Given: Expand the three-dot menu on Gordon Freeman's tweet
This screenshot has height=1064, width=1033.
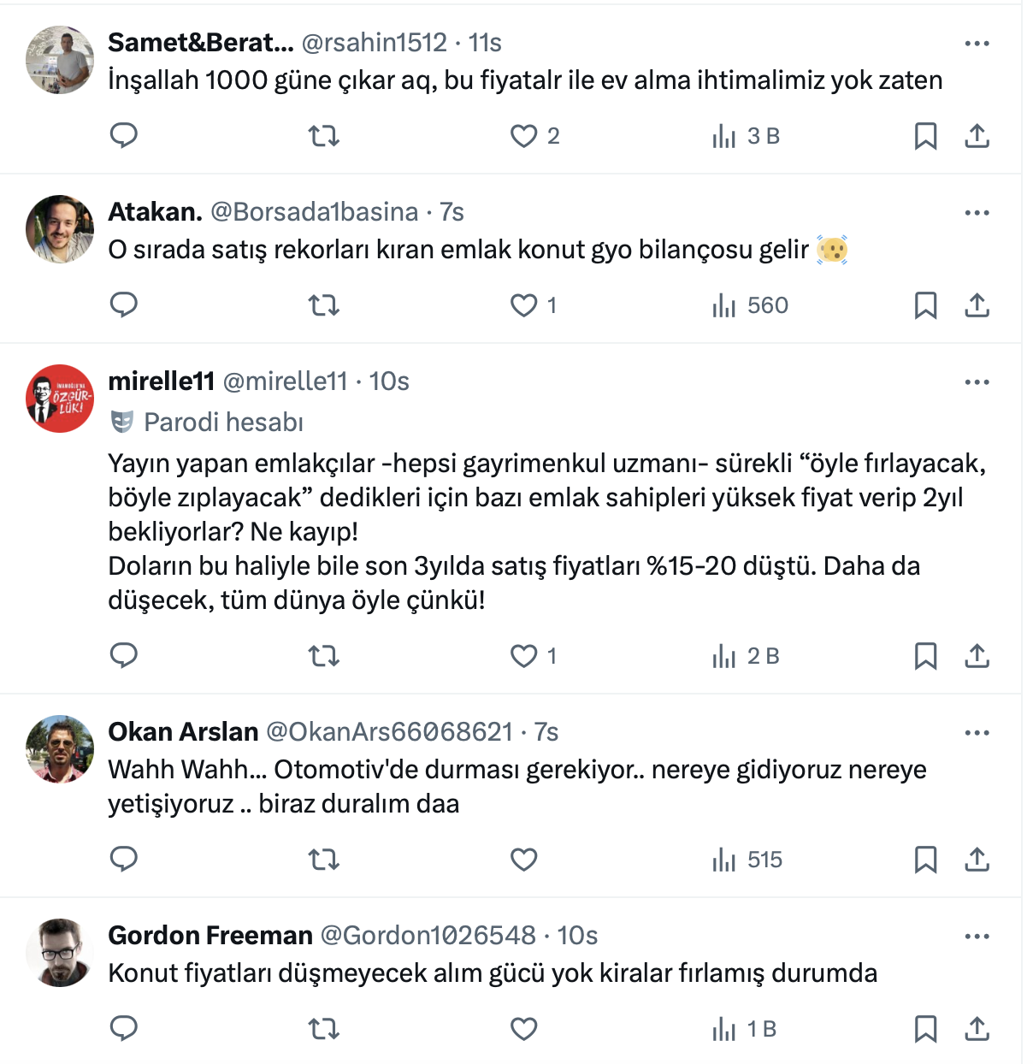Looking at the screenshot, I should coord(977,937).
